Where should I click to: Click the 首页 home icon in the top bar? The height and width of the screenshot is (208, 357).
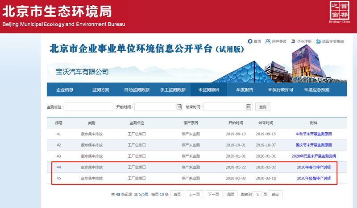pyautogui.click(x=250, y=41)
